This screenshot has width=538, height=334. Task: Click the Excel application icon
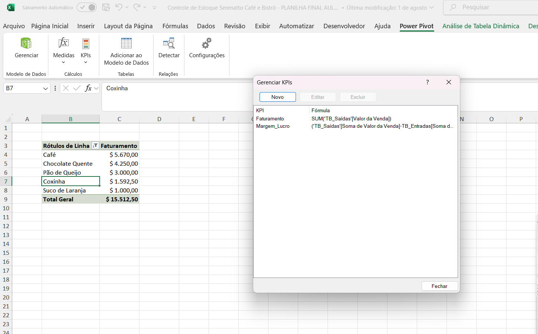coord(11,7)
